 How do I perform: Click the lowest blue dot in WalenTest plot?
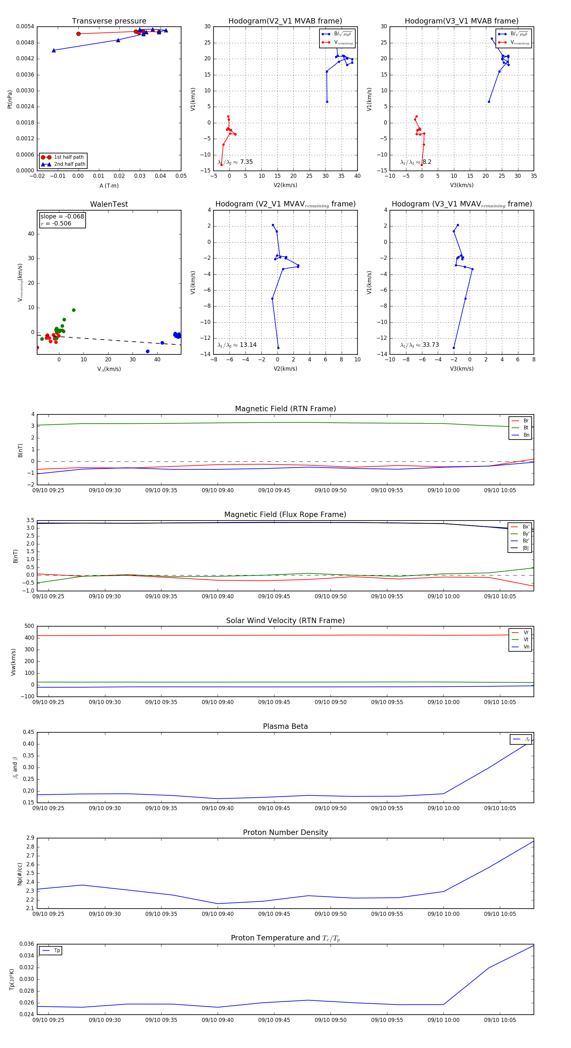(148, 352)
